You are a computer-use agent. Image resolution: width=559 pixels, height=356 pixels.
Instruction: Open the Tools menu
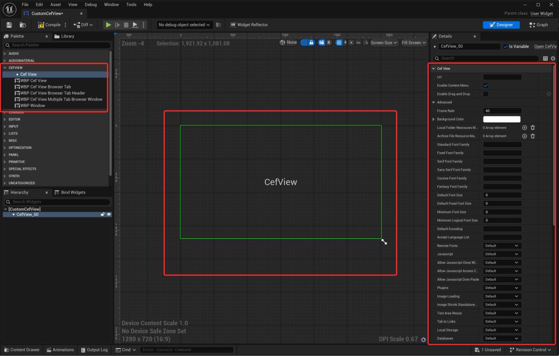point(131,5)
